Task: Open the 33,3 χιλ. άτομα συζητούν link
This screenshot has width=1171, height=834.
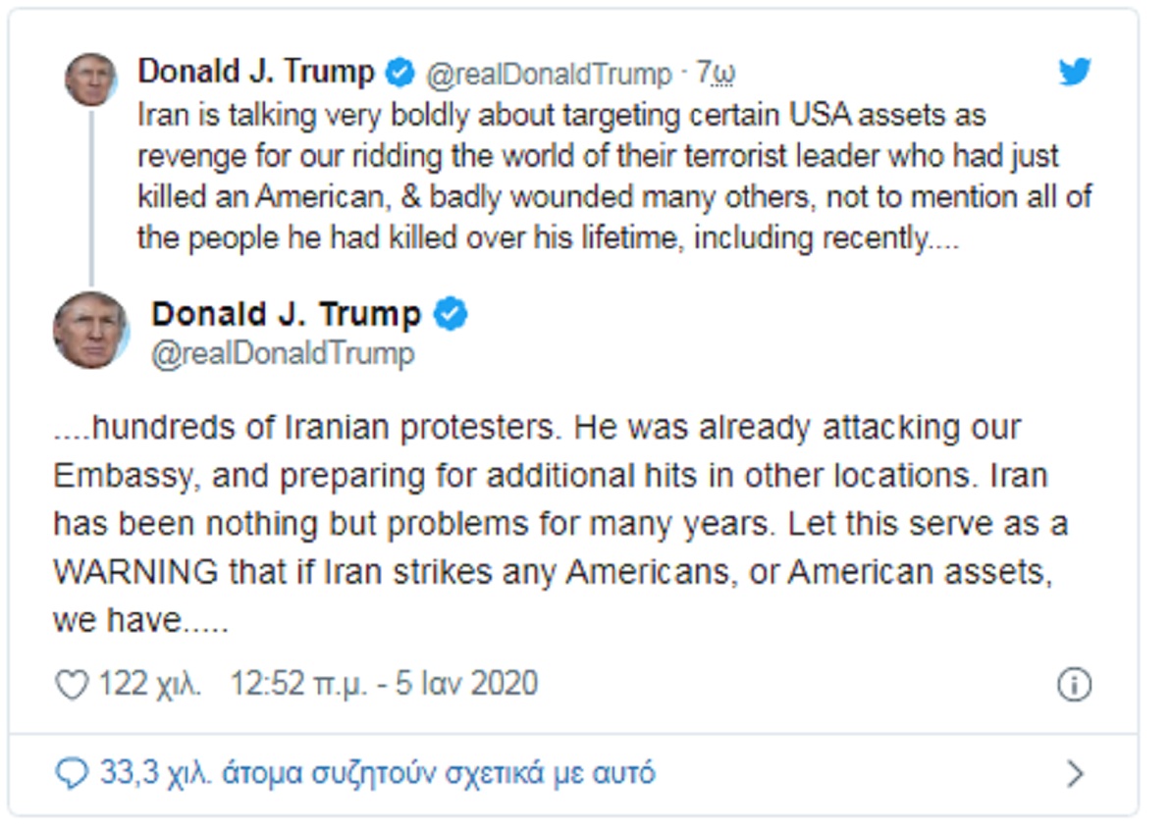Action: 377,774
